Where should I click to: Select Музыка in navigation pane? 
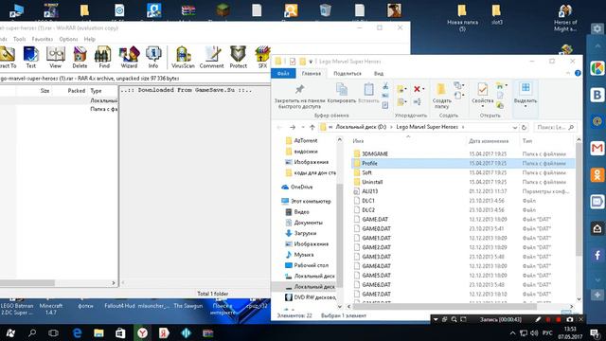303,255
